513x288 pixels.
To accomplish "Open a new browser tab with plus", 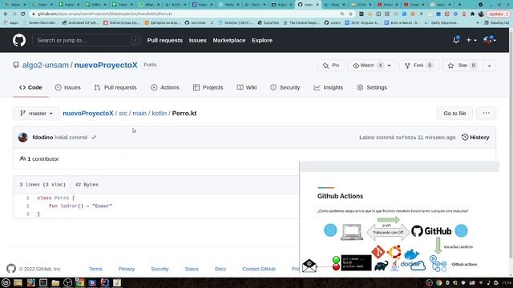I will [x=459, y=5].
